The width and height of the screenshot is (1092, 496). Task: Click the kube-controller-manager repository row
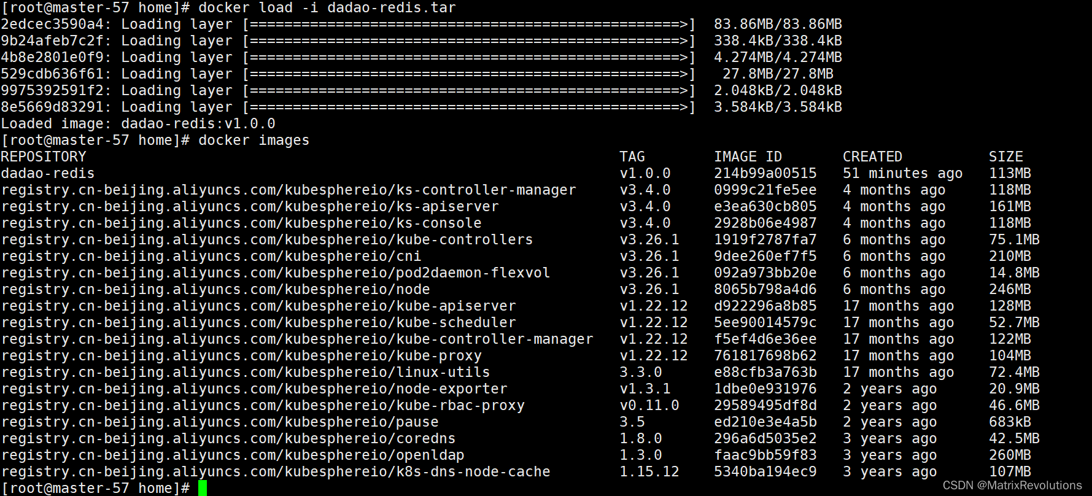pyautogui.click(x=297, y=339)
